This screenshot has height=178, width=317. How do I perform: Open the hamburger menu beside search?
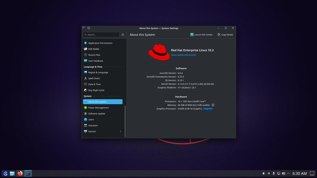pyautogui.click(x=123, y=35)
